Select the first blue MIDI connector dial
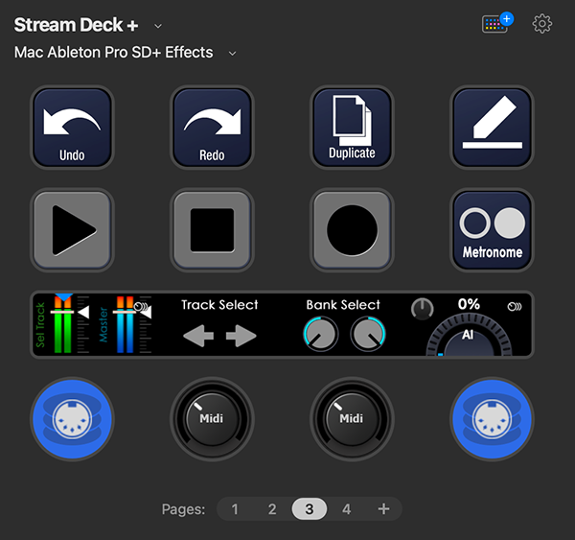 (x=72, y=419)
